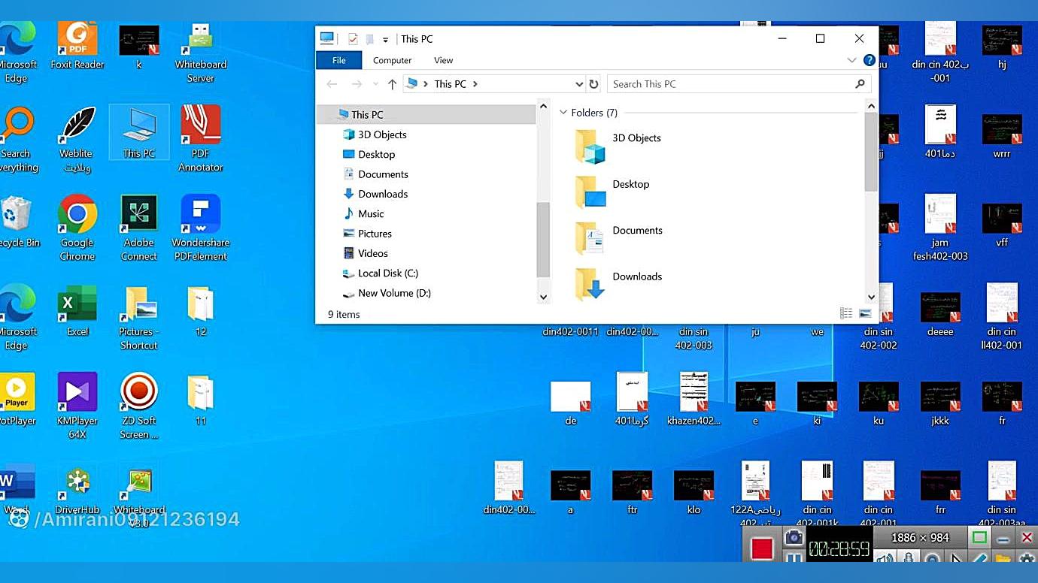Go back in File Explorer
Screen dimensions: 1038x583
332,84
